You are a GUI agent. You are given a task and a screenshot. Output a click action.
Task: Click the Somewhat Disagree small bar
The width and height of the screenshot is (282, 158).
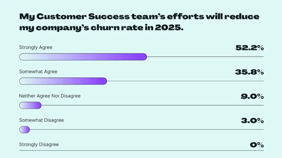pos(25,130)
